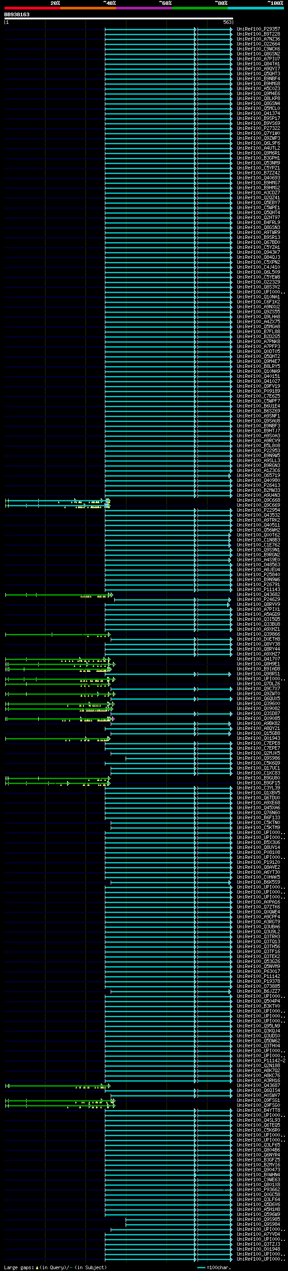This screenshot has height=1271, width=288.
Task: Open hit UniRef100_A7NZ36
Action: [258, 39]
